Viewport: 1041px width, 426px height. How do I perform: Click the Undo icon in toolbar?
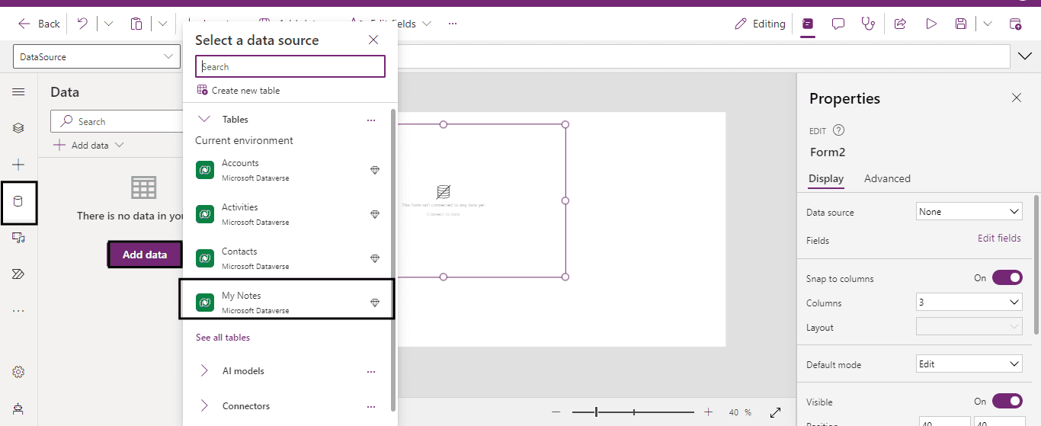point(82,24)
